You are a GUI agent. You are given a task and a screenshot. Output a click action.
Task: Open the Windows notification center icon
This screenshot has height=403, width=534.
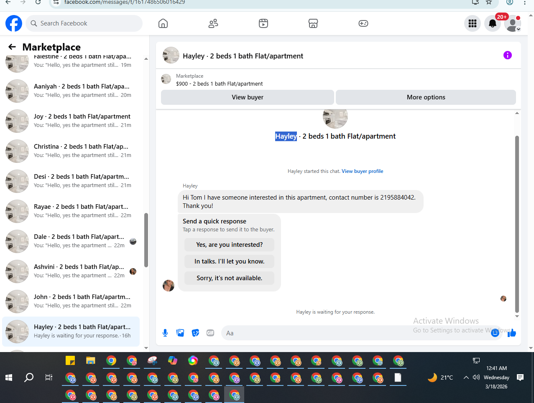tap(520, 378)
